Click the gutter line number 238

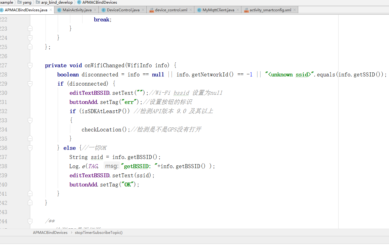3,166
